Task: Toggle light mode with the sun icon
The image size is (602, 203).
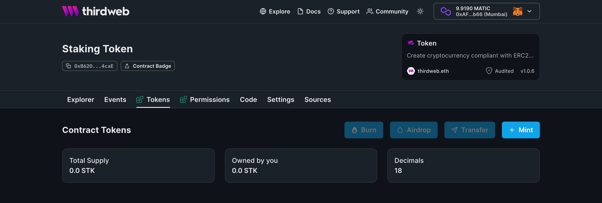Action: point(420,11)
